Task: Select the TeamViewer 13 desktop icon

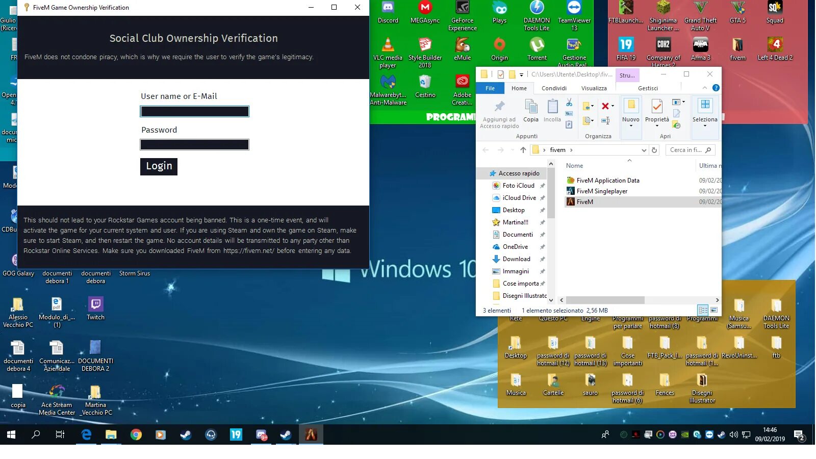Action: point(574,16)
